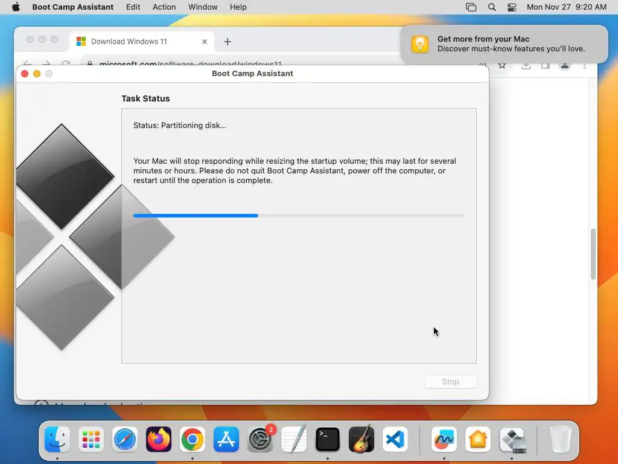The height and width of the screenshot is (464, 618).
Task: Open Launchpad in the Dock
Action: (91, 439)
